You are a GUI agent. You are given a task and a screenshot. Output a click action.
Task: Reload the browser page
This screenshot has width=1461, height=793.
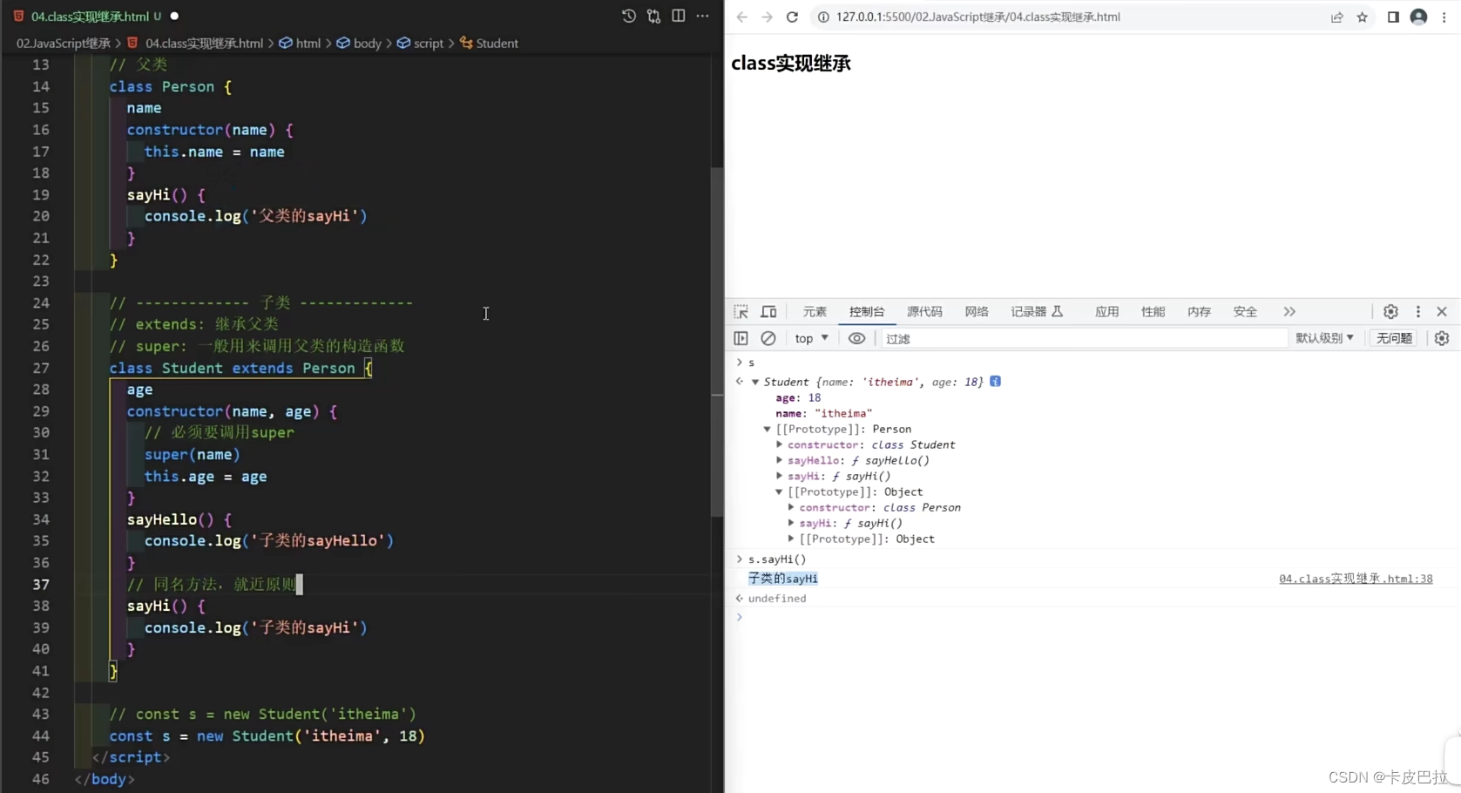[792, 17]
